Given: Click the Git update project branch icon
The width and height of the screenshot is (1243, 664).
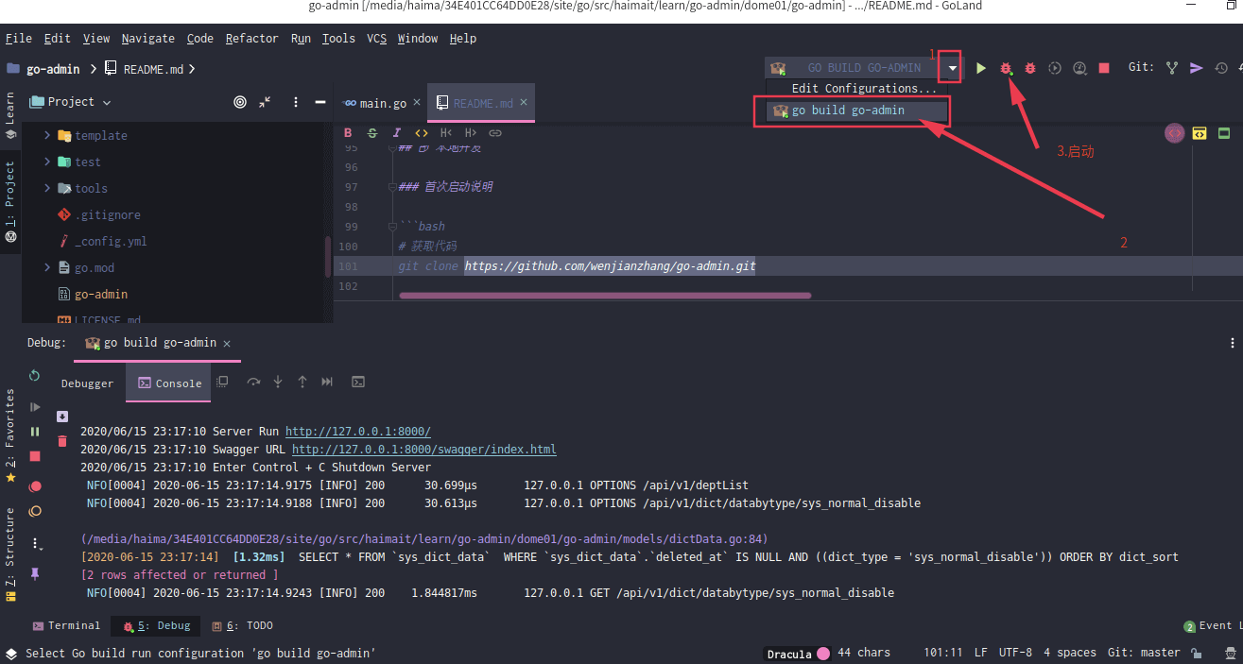Looking at the screenshot, I should click(1172, 68).
